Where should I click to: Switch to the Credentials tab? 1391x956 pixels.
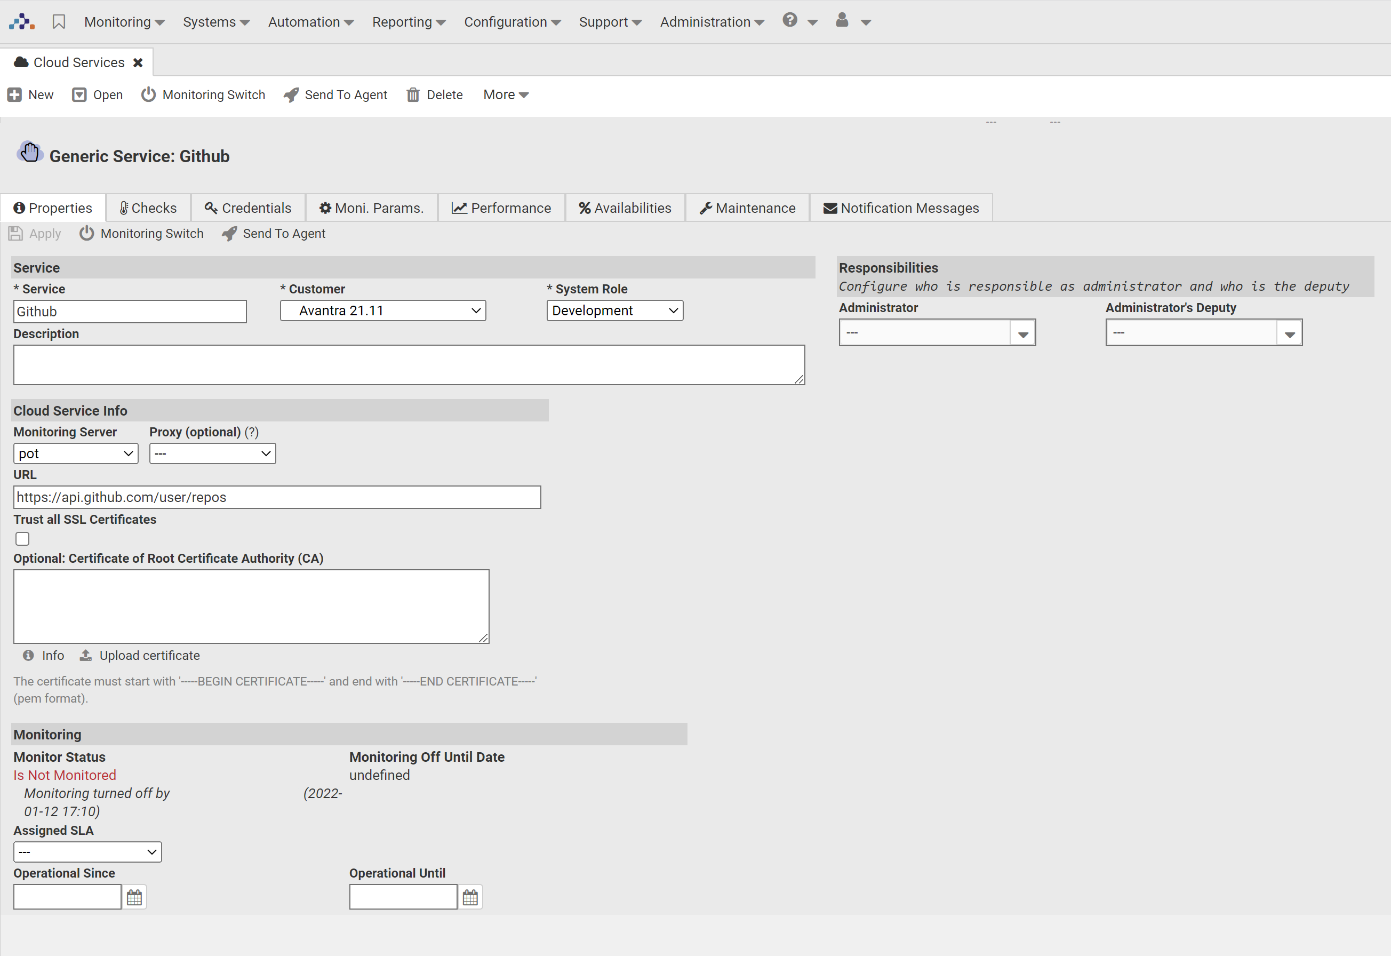point(248,208)
